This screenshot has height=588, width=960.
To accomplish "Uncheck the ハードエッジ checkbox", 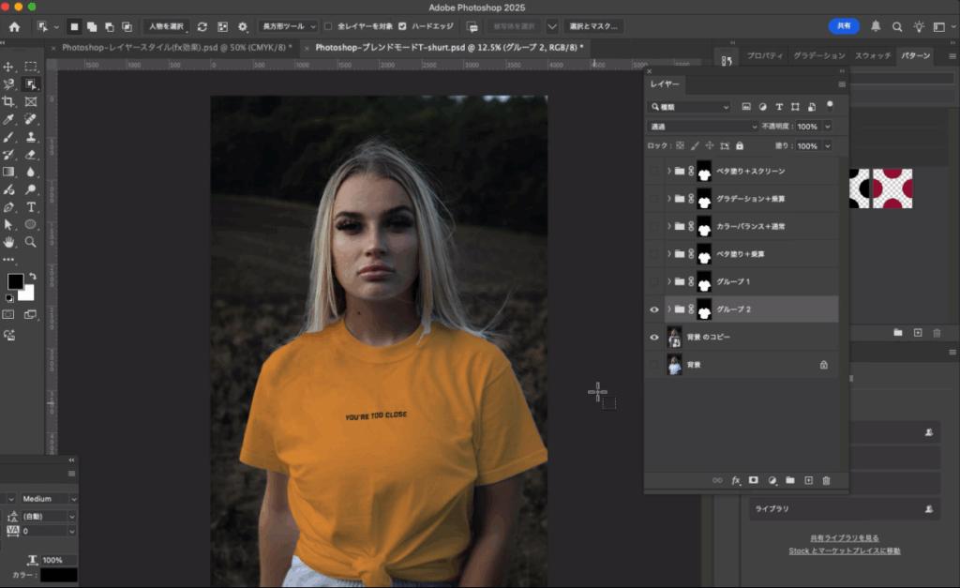I will pos(402,26).
